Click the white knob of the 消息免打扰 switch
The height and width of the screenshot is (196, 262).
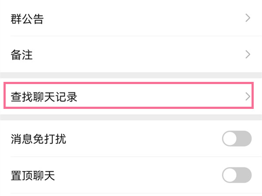point(230,139)
